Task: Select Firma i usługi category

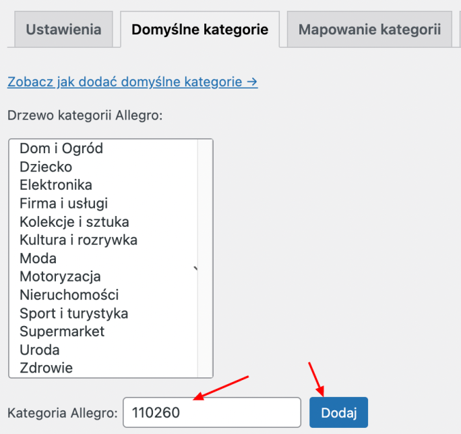Action: (x=104, y=203)
